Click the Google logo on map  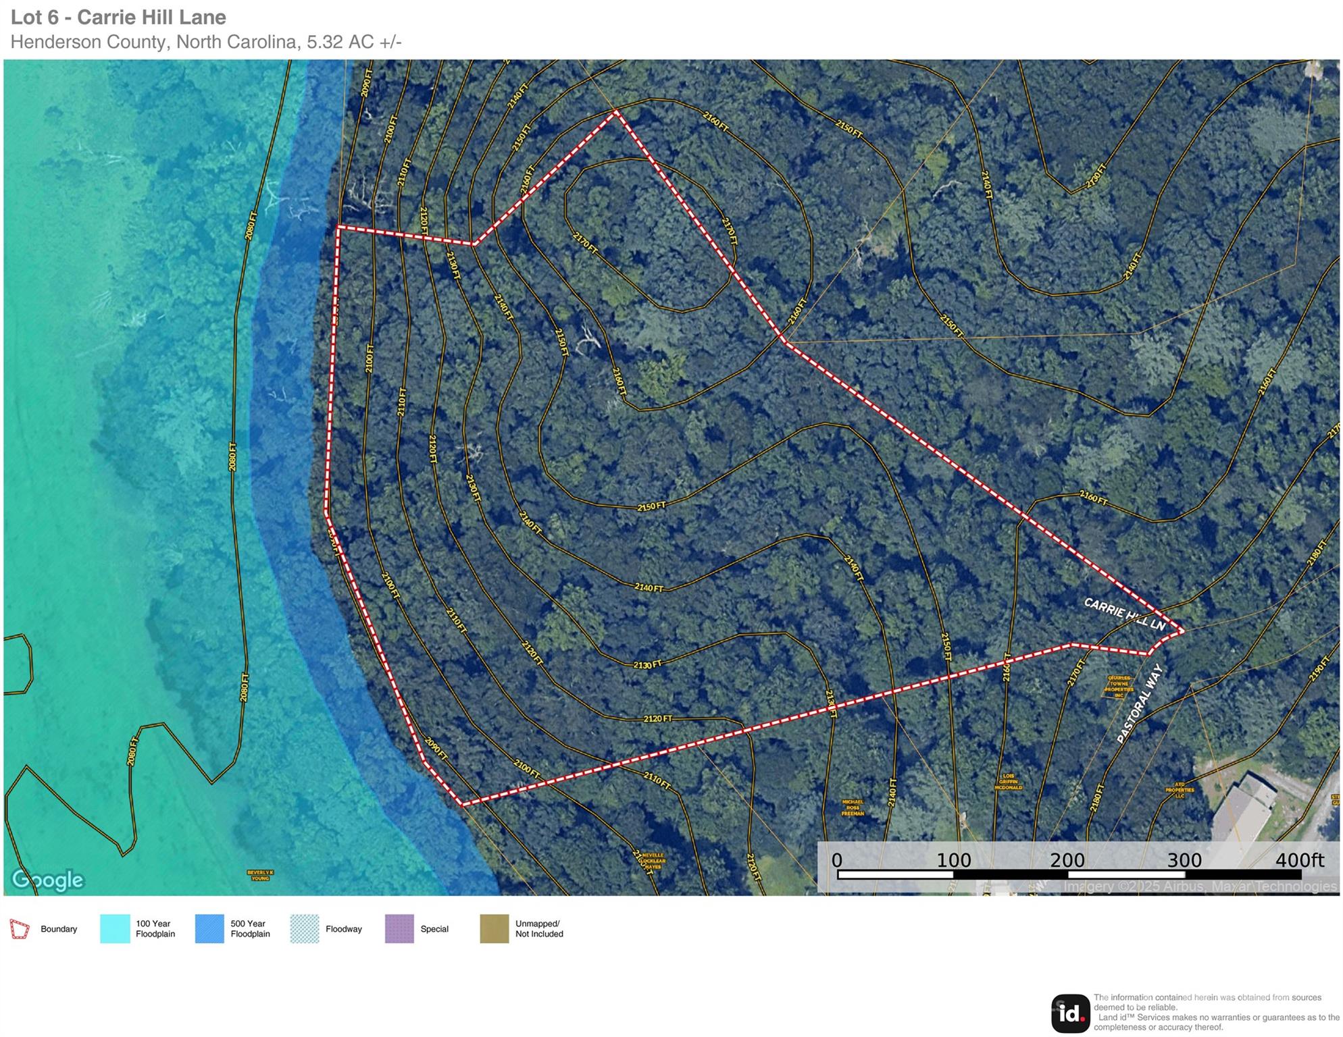[x=47, y=880]
